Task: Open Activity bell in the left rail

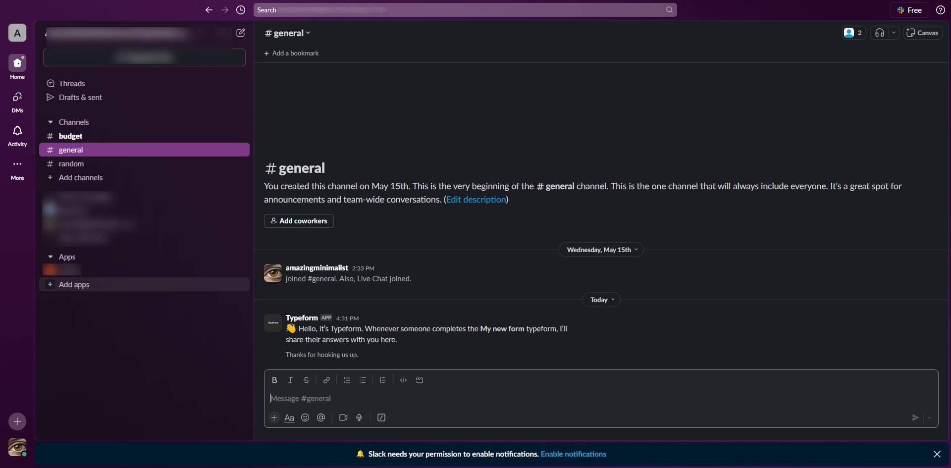Action: [17, 135]
